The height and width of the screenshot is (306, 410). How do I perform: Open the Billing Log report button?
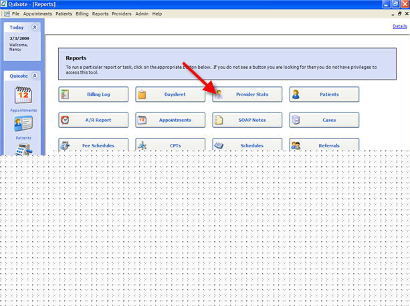pyautogui.click(x=94, y=94)
